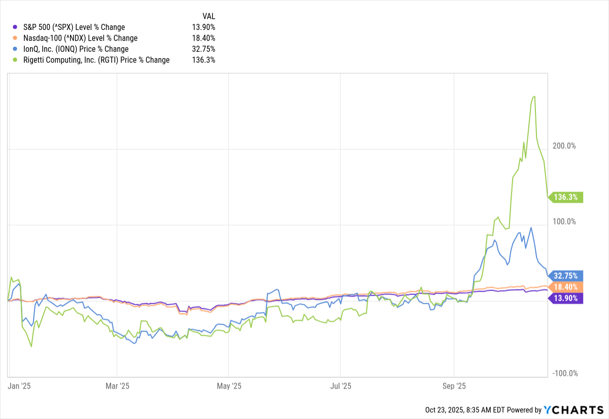Click the YCharts logo
This screenshot has height=419, width=609.
[x=573, y=410]
